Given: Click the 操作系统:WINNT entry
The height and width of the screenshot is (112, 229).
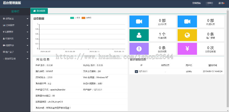Looking at the screenshot, I should [x=44, y=71].
